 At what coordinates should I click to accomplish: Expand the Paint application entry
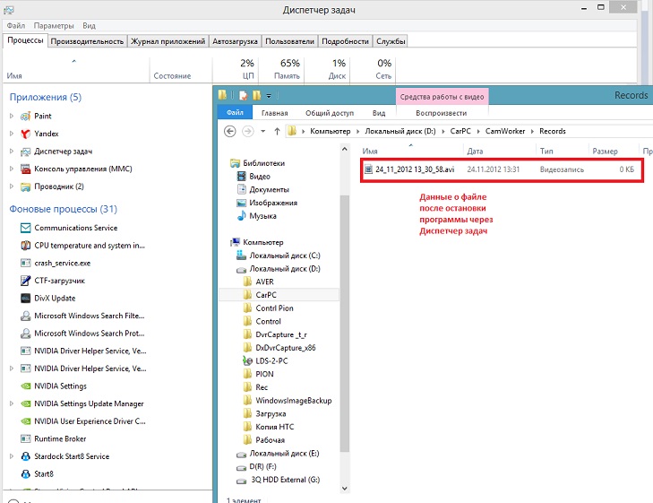pyautogui.click(x=12, y=117)
